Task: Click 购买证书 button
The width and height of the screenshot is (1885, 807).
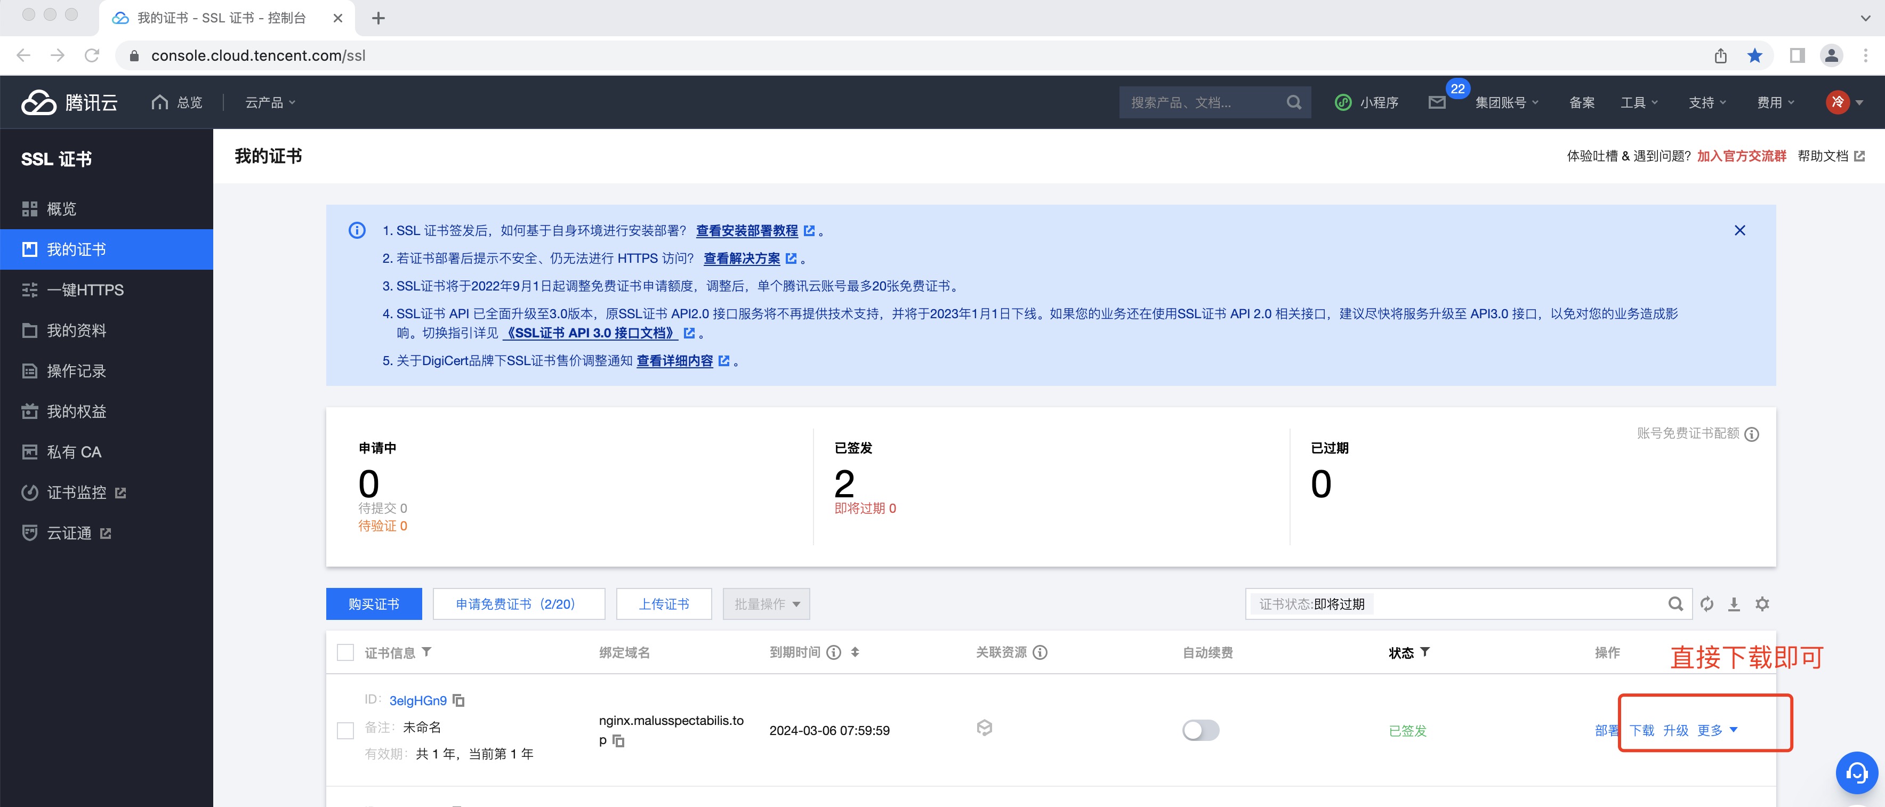Action: 374,604
